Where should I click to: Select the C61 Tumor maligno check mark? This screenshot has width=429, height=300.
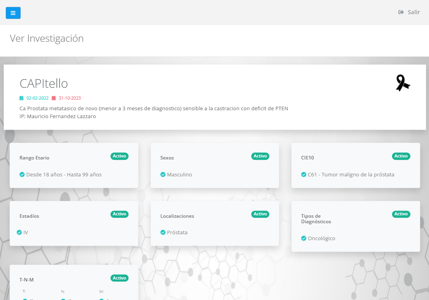(x=304, y=174)
